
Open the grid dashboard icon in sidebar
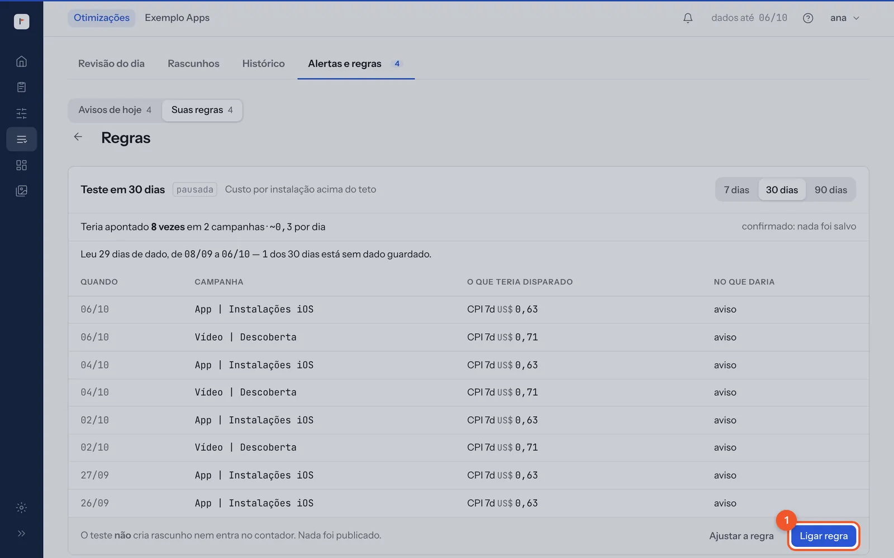click(x=21, y=165)
